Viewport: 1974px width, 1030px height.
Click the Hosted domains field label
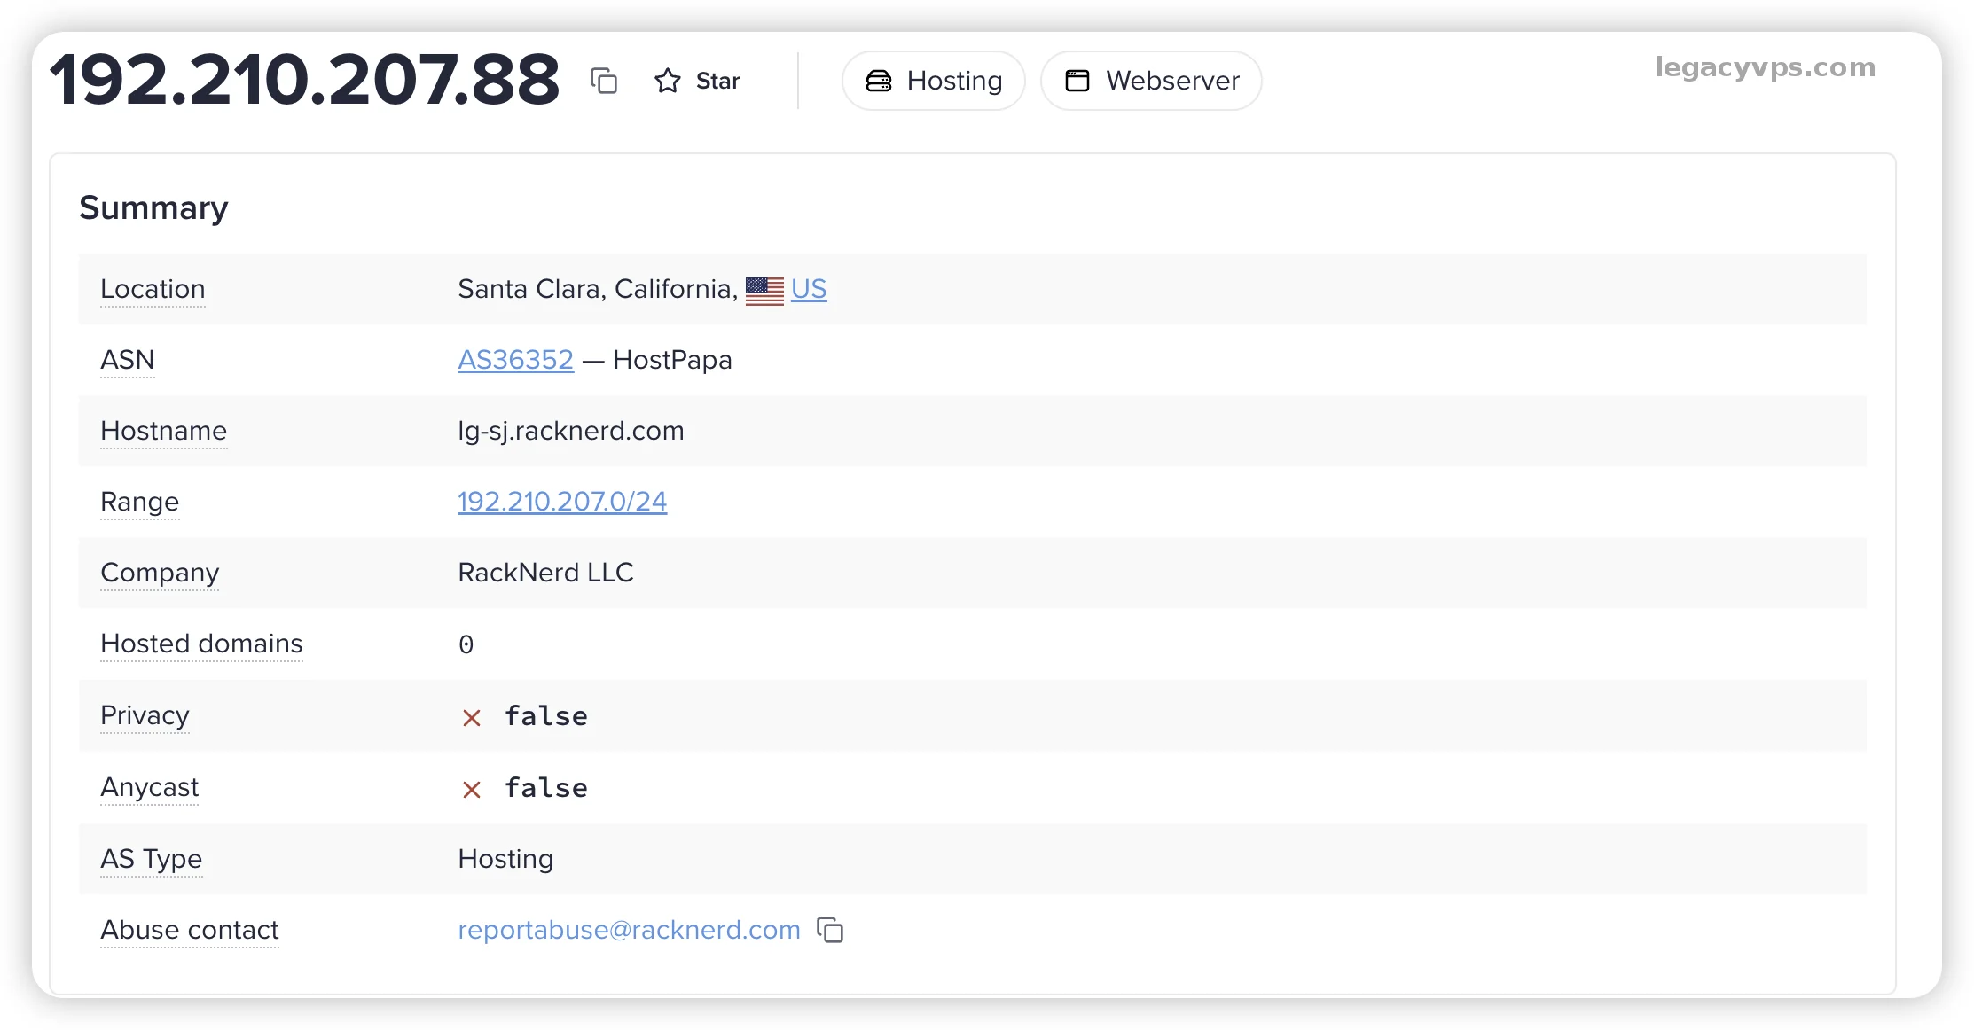tap(201, 644)
